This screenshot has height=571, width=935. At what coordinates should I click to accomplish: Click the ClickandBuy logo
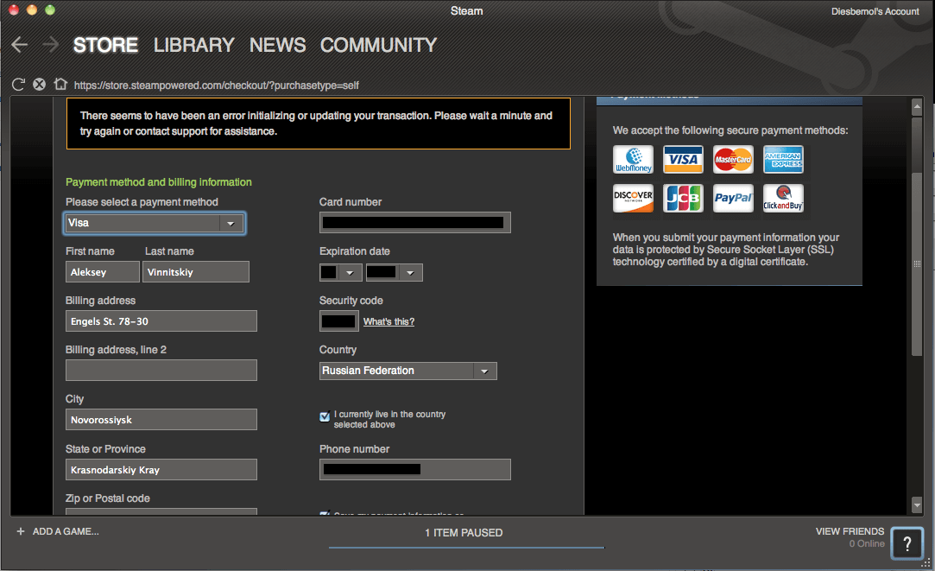point(784,198)
